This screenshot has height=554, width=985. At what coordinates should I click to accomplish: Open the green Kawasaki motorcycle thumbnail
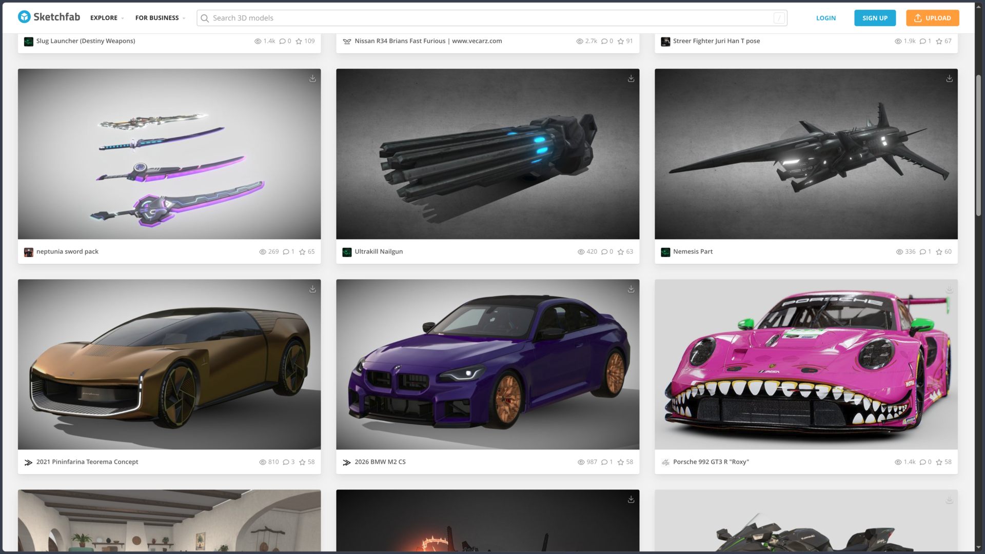click(x=806, y=521)
